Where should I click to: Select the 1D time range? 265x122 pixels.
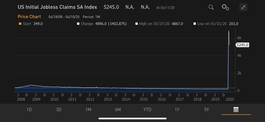[x=29, y=110]
